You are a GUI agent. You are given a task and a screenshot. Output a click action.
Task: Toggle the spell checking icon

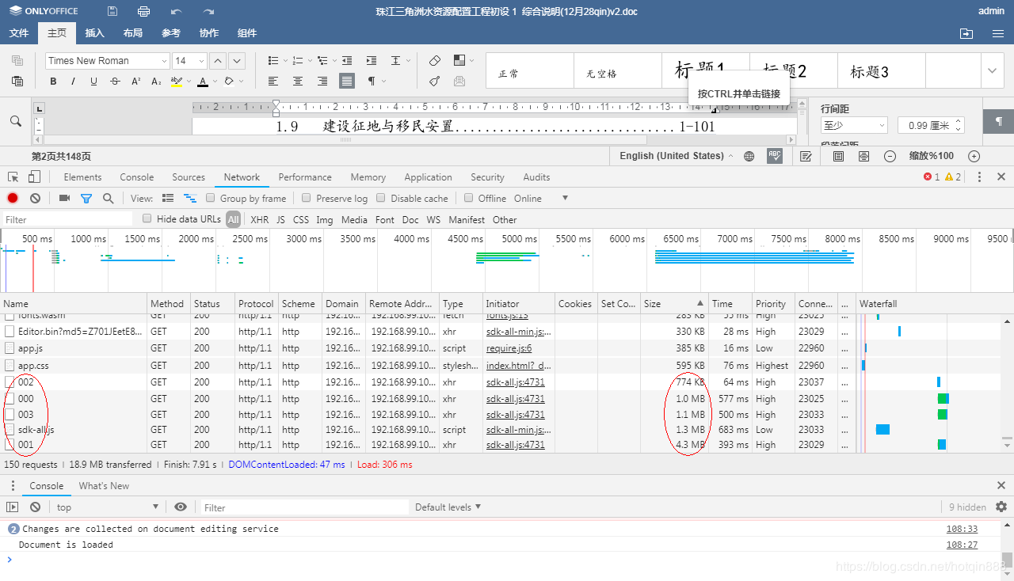click(x=775, y=156)
